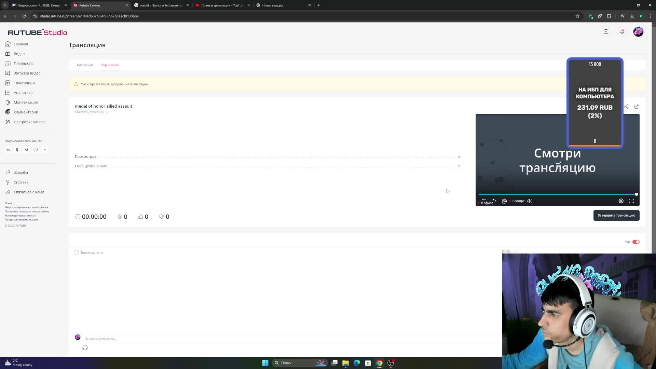
Task: Enter fullscreen in stream player
Action: click(631, 201)
